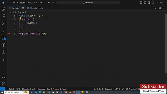Open the Extensions view
The image size is (167, 94).
click(x=3, y=38)
